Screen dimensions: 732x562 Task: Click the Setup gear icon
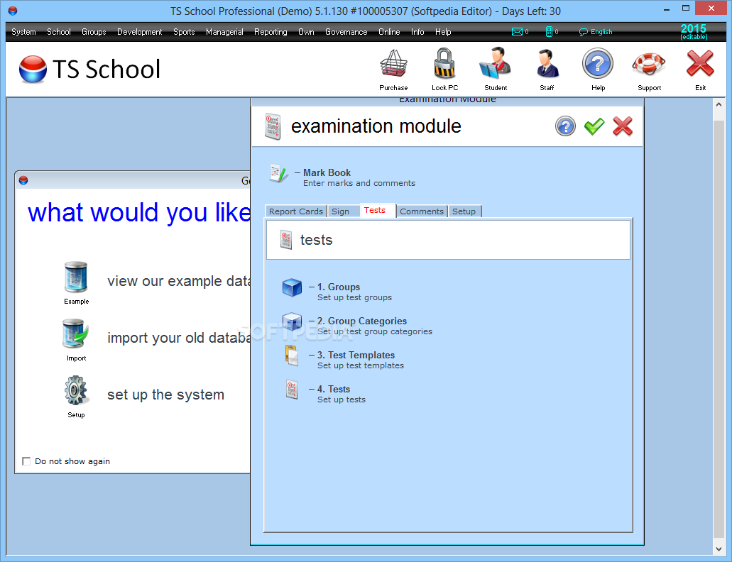tap(76, 390)
